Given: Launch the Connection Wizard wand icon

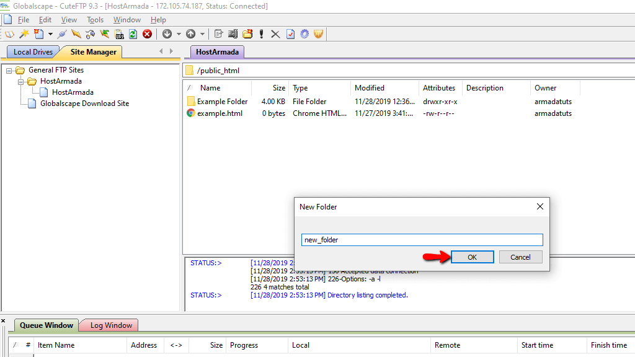Looking at the screenshot, I should (24, 34).
